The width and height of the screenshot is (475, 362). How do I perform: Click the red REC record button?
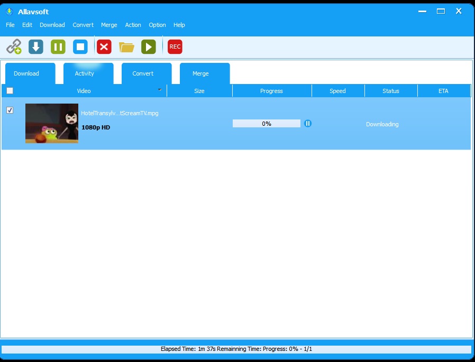click(175, 47)
